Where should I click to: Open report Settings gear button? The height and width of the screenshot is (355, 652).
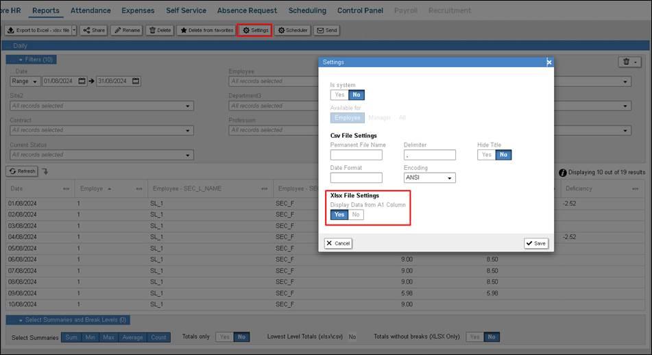point(255,30)
